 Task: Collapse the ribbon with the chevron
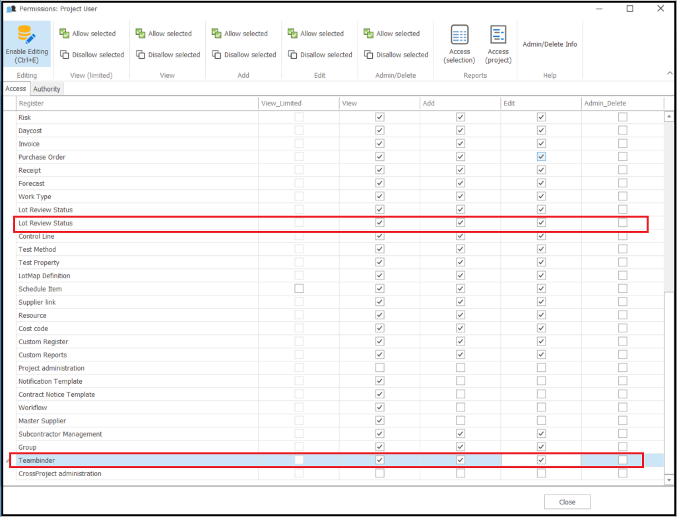(x=670, y=73)
